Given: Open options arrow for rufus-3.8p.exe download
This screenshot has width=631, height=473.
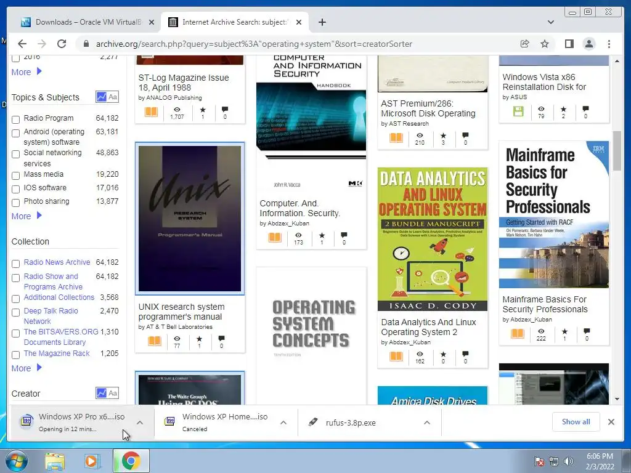Looking at the screenshot, I should (x=427, y=422).
